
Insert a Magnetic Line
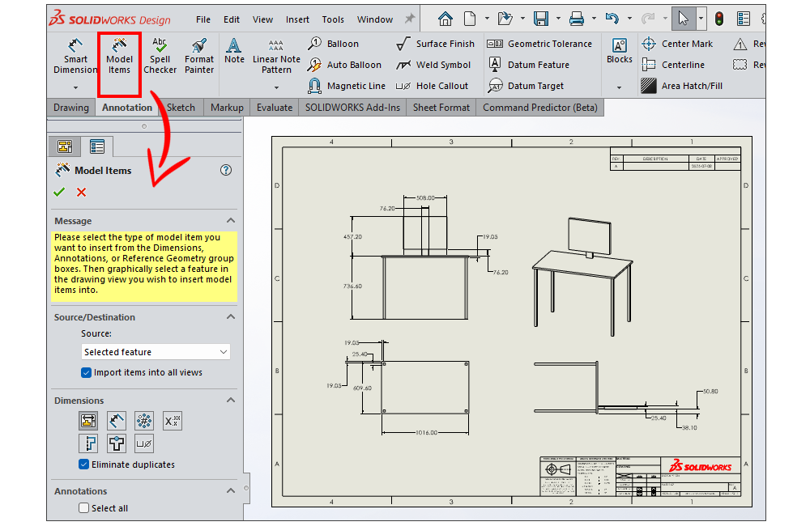(347, 86)
